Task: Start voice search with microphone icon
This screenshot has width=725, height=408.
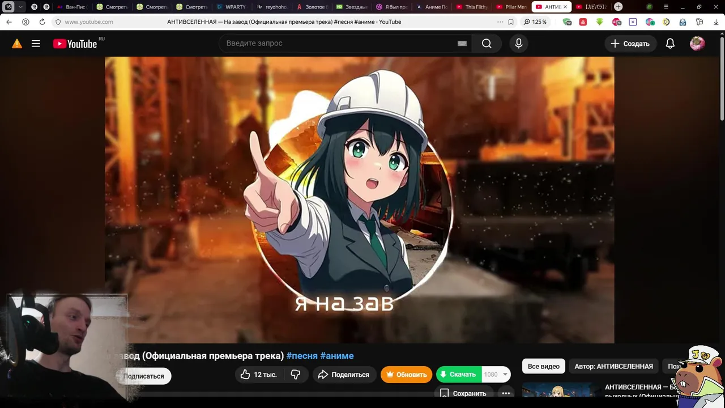Action: coord(518,44)
